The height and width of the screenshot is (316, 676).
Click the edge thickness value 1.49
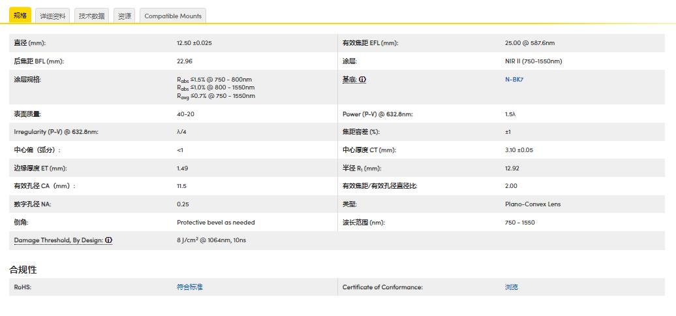pyautogui.click(x=182, y=168)
